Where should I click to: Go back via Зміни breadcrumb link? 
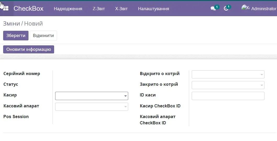[12, 24]
